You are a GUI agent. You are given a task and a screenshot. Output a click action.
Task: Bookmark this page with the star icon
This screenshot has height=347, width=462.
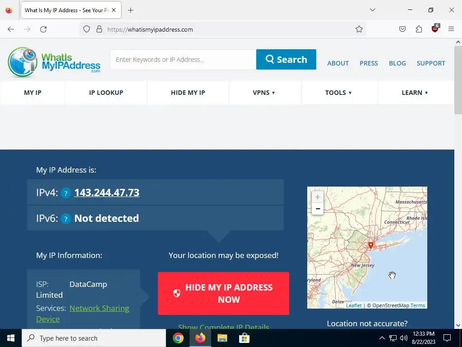pyautogui.click(x=359, y=29)
